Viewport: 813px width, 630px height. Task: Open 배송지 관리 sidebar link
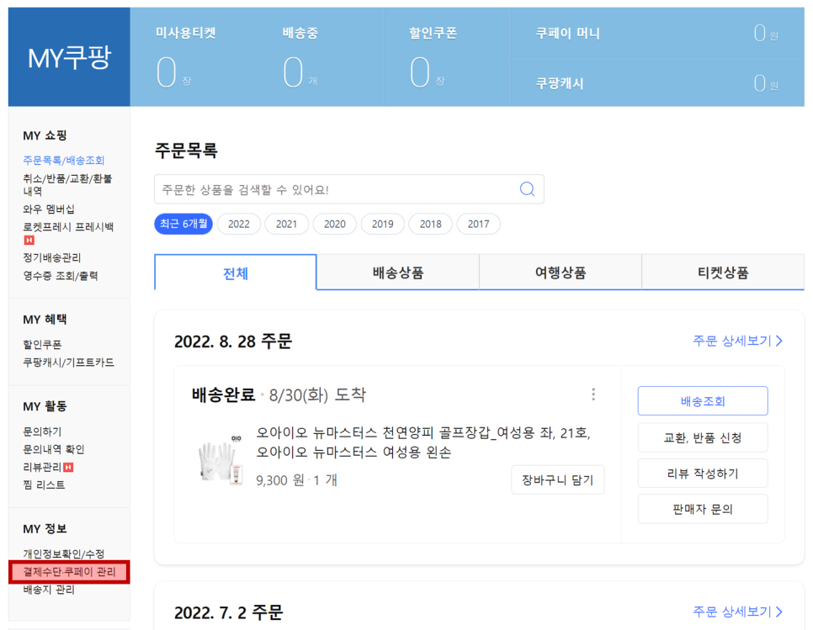point(49,590)
